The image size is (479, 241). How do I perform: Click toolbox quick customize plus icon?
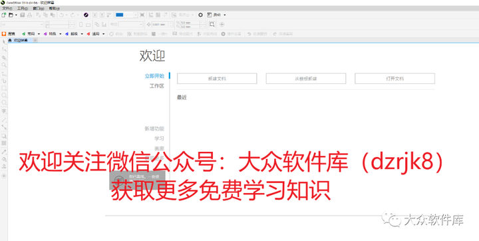coord(4,176)
